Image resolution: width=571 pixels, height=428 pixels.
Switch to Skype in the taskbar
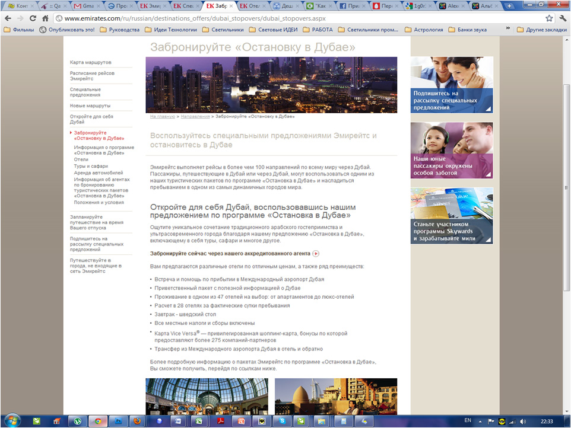tap(282, 421)
